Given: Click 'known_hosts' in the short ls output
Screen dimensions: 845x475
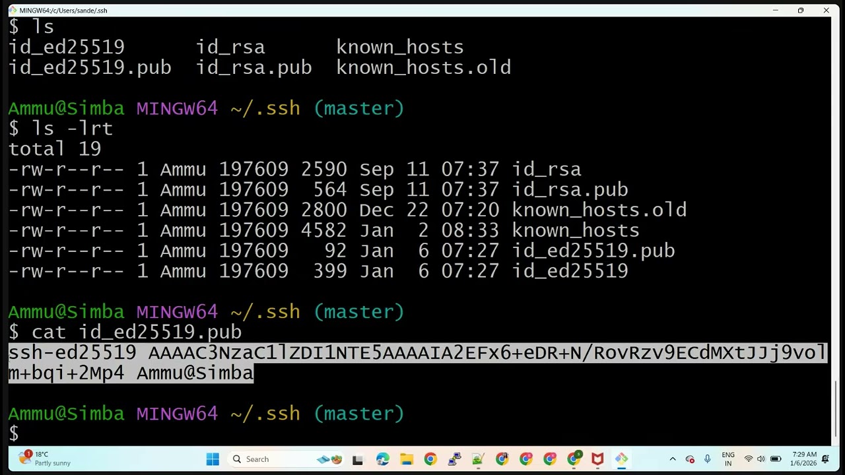Looking at the screenshot, I should pos(400,47).
